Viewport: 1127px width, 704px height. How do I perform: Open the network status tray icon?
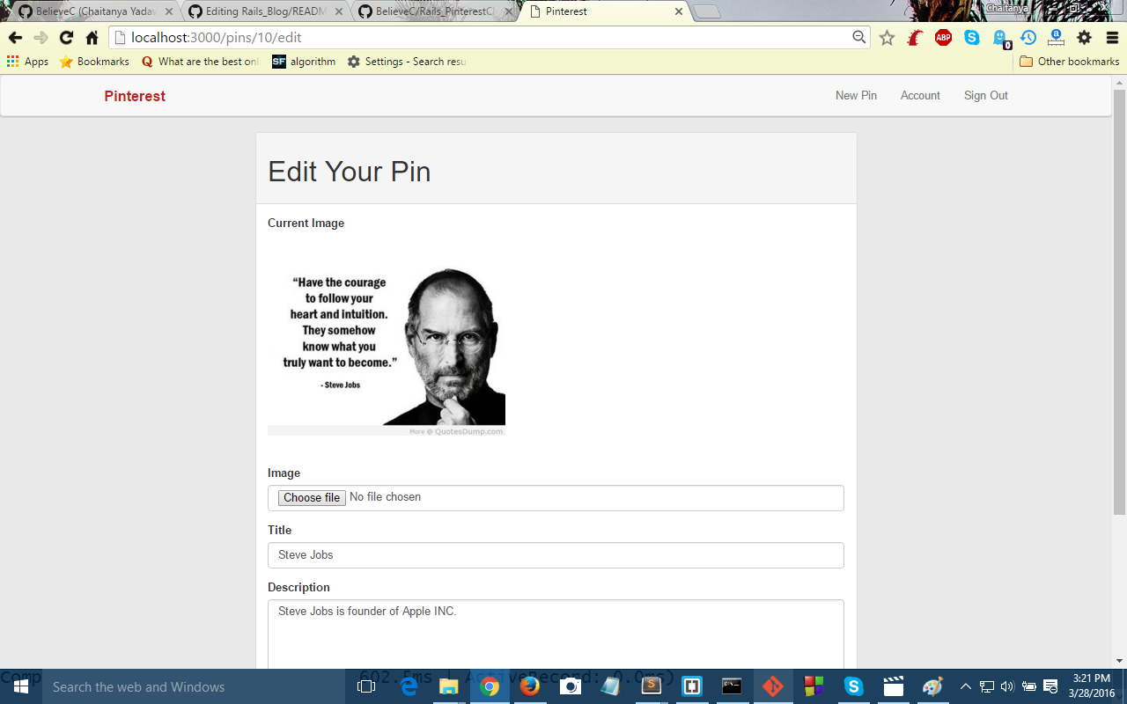[987, 686]
